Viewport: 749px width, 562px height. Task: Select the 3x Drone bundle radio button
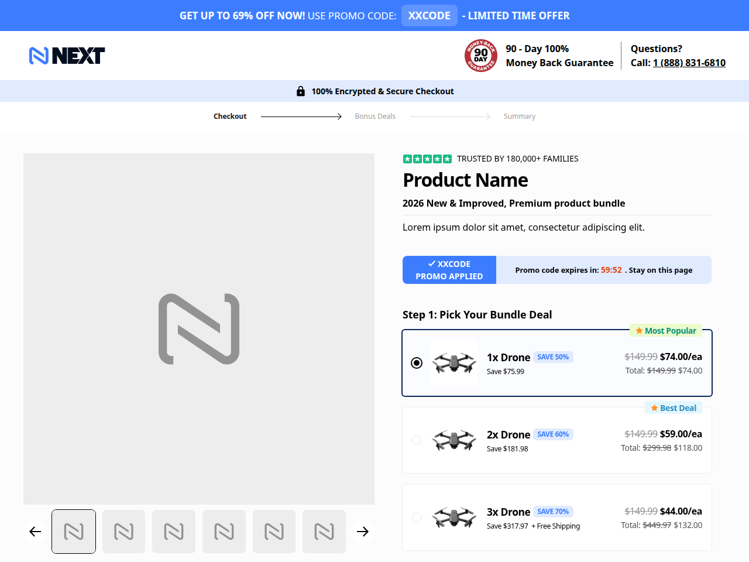[x=417, y=518]
